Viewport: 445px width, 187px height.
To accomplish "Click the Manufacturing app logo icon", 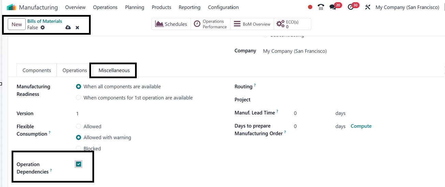I will tap(12, 7).
